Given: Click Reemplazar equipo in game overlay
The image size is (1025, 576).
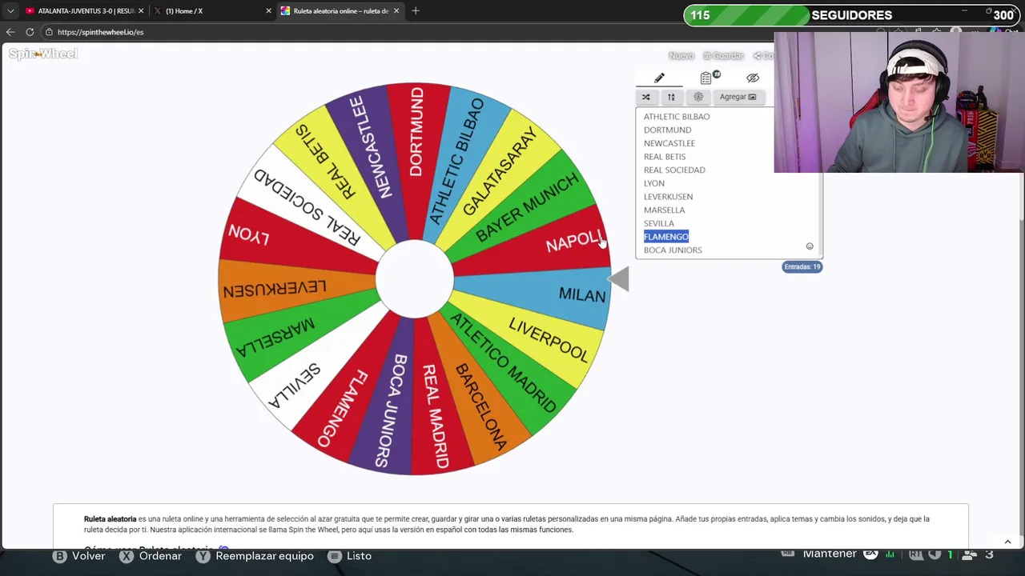Looking at the screenshot, I should click(x=255, y=555).
